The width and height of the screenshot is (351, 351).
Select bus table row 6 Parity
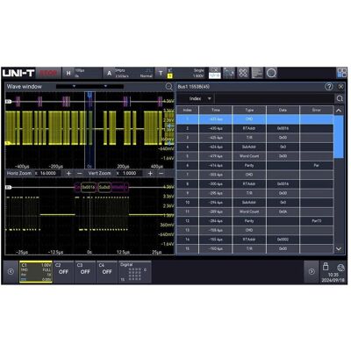tap(254, 165)
